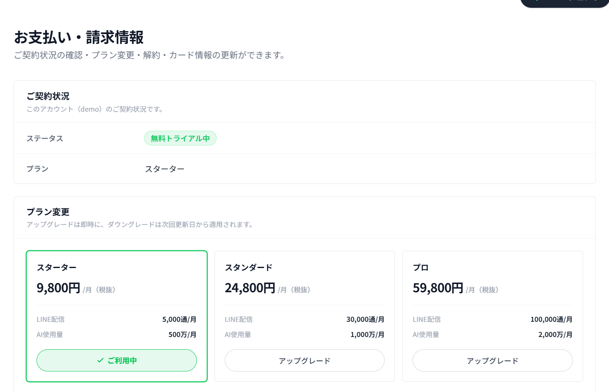Screen dimensions: 609x392
Task: Click the 30,000通/月 LINE配信 value
Action: click(365, 319)
